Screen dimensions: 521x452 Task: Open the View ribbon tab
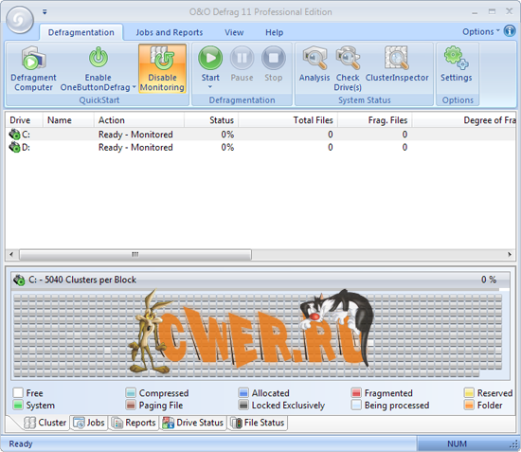234,32
